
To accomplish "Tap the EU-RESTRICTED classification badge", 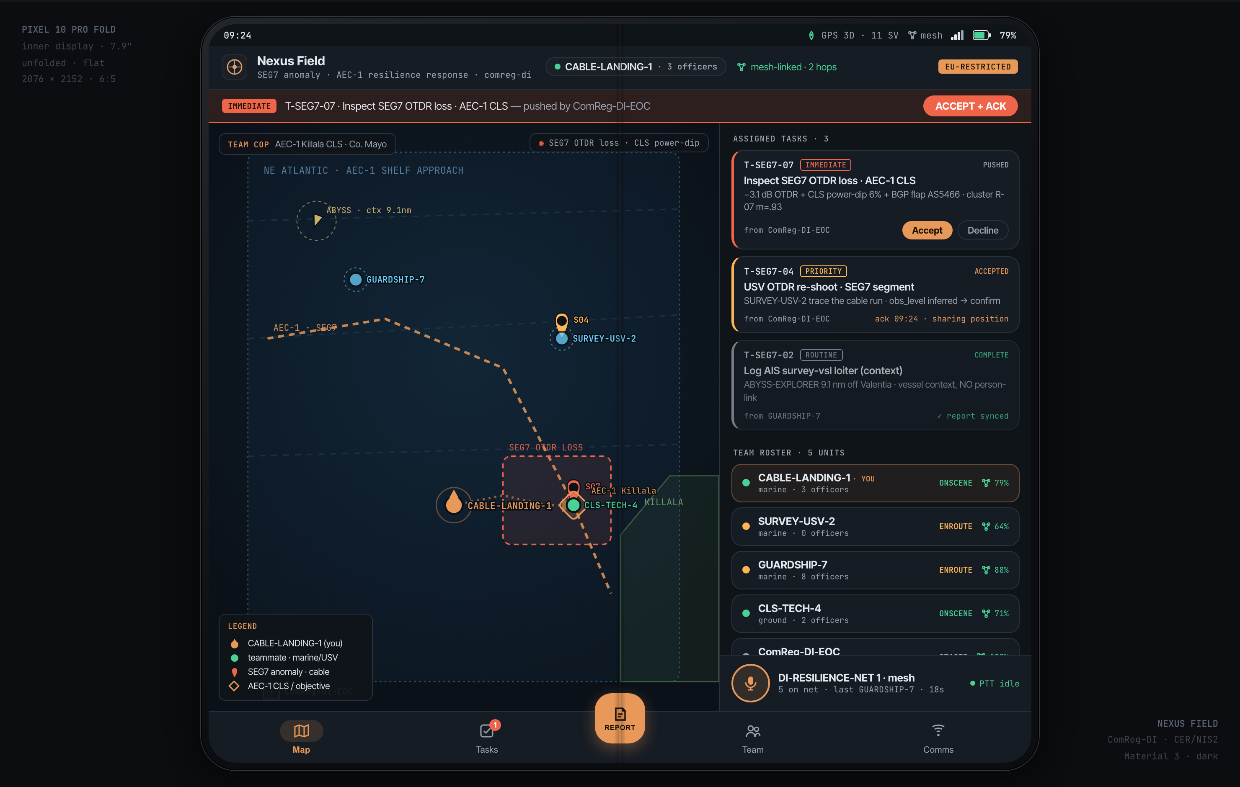I will pos(977,67).
